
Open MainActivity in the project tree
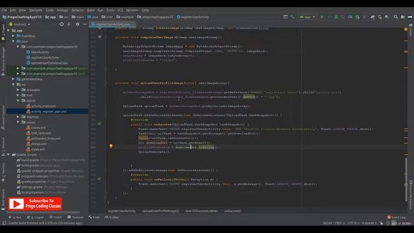click(40, 52)
